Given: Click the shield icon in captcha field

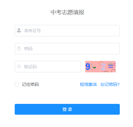Looking at the screenshot, I should pyautogui.click(x=19, y=66).
